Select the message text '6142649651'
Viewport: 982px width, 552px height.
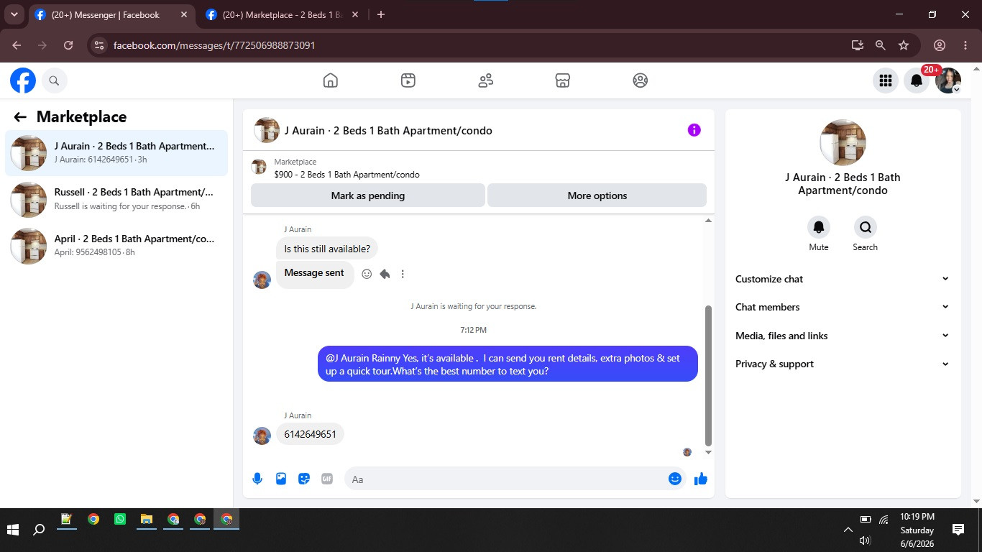[311, 434]
